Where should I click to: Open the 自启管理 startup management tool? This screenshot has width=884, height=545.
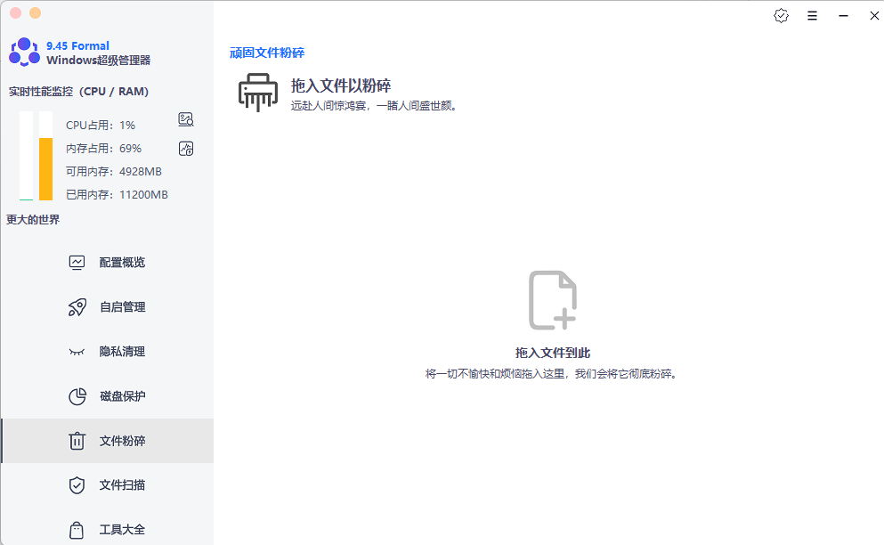(120, 306)
